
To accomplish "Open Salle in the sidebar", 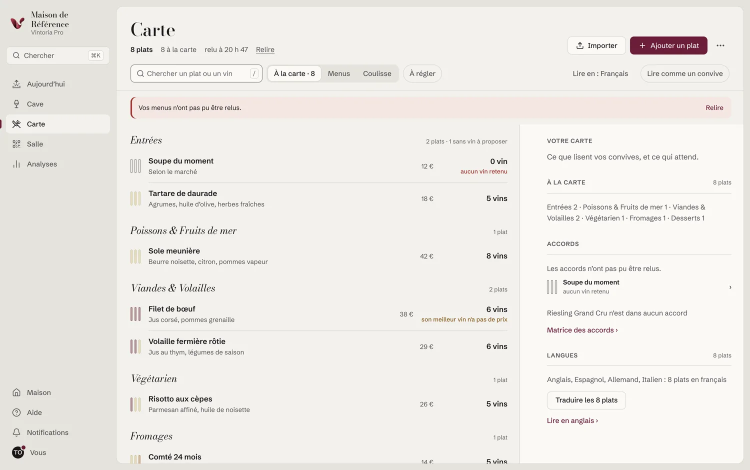I will pos(58,144).
